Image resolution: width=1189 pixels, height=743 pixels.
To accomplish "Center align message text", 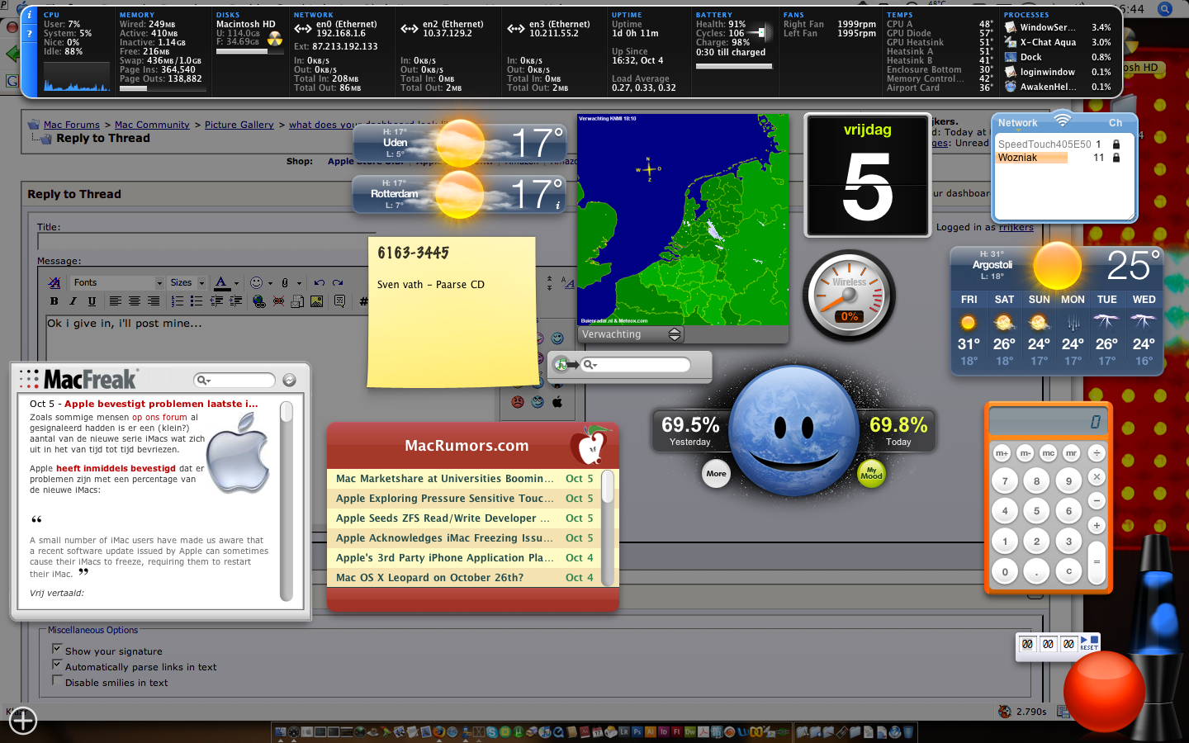I will click(135, 301).
